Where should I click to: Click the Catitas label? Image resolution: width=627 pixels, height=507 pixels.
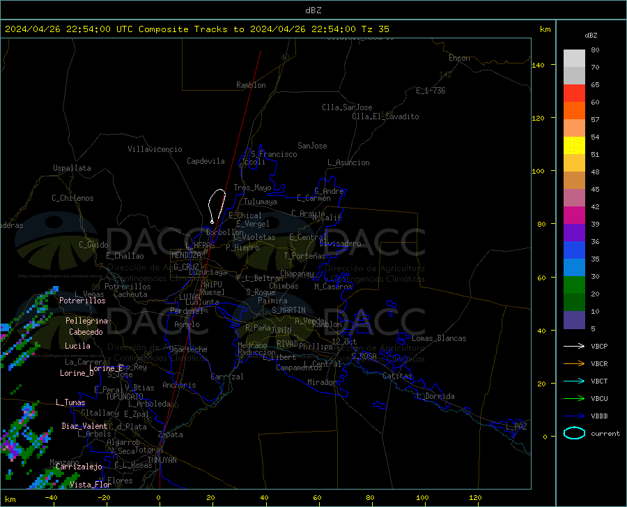[x=398, y=376]
